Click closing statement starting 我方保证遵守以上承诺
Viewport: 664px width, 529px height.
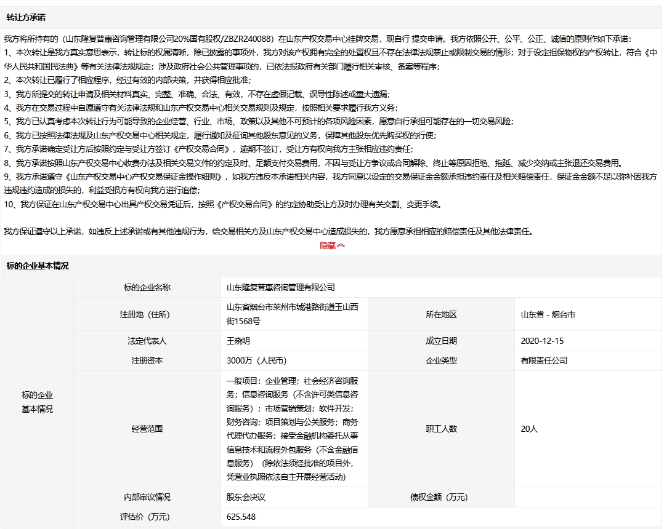(270, 231)
